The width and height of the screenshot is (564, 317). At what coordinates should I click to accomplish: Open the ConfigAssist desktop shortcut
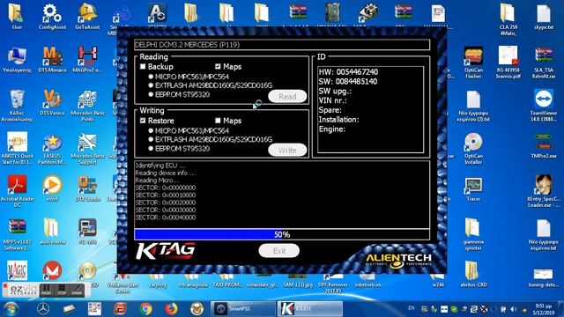52,16
